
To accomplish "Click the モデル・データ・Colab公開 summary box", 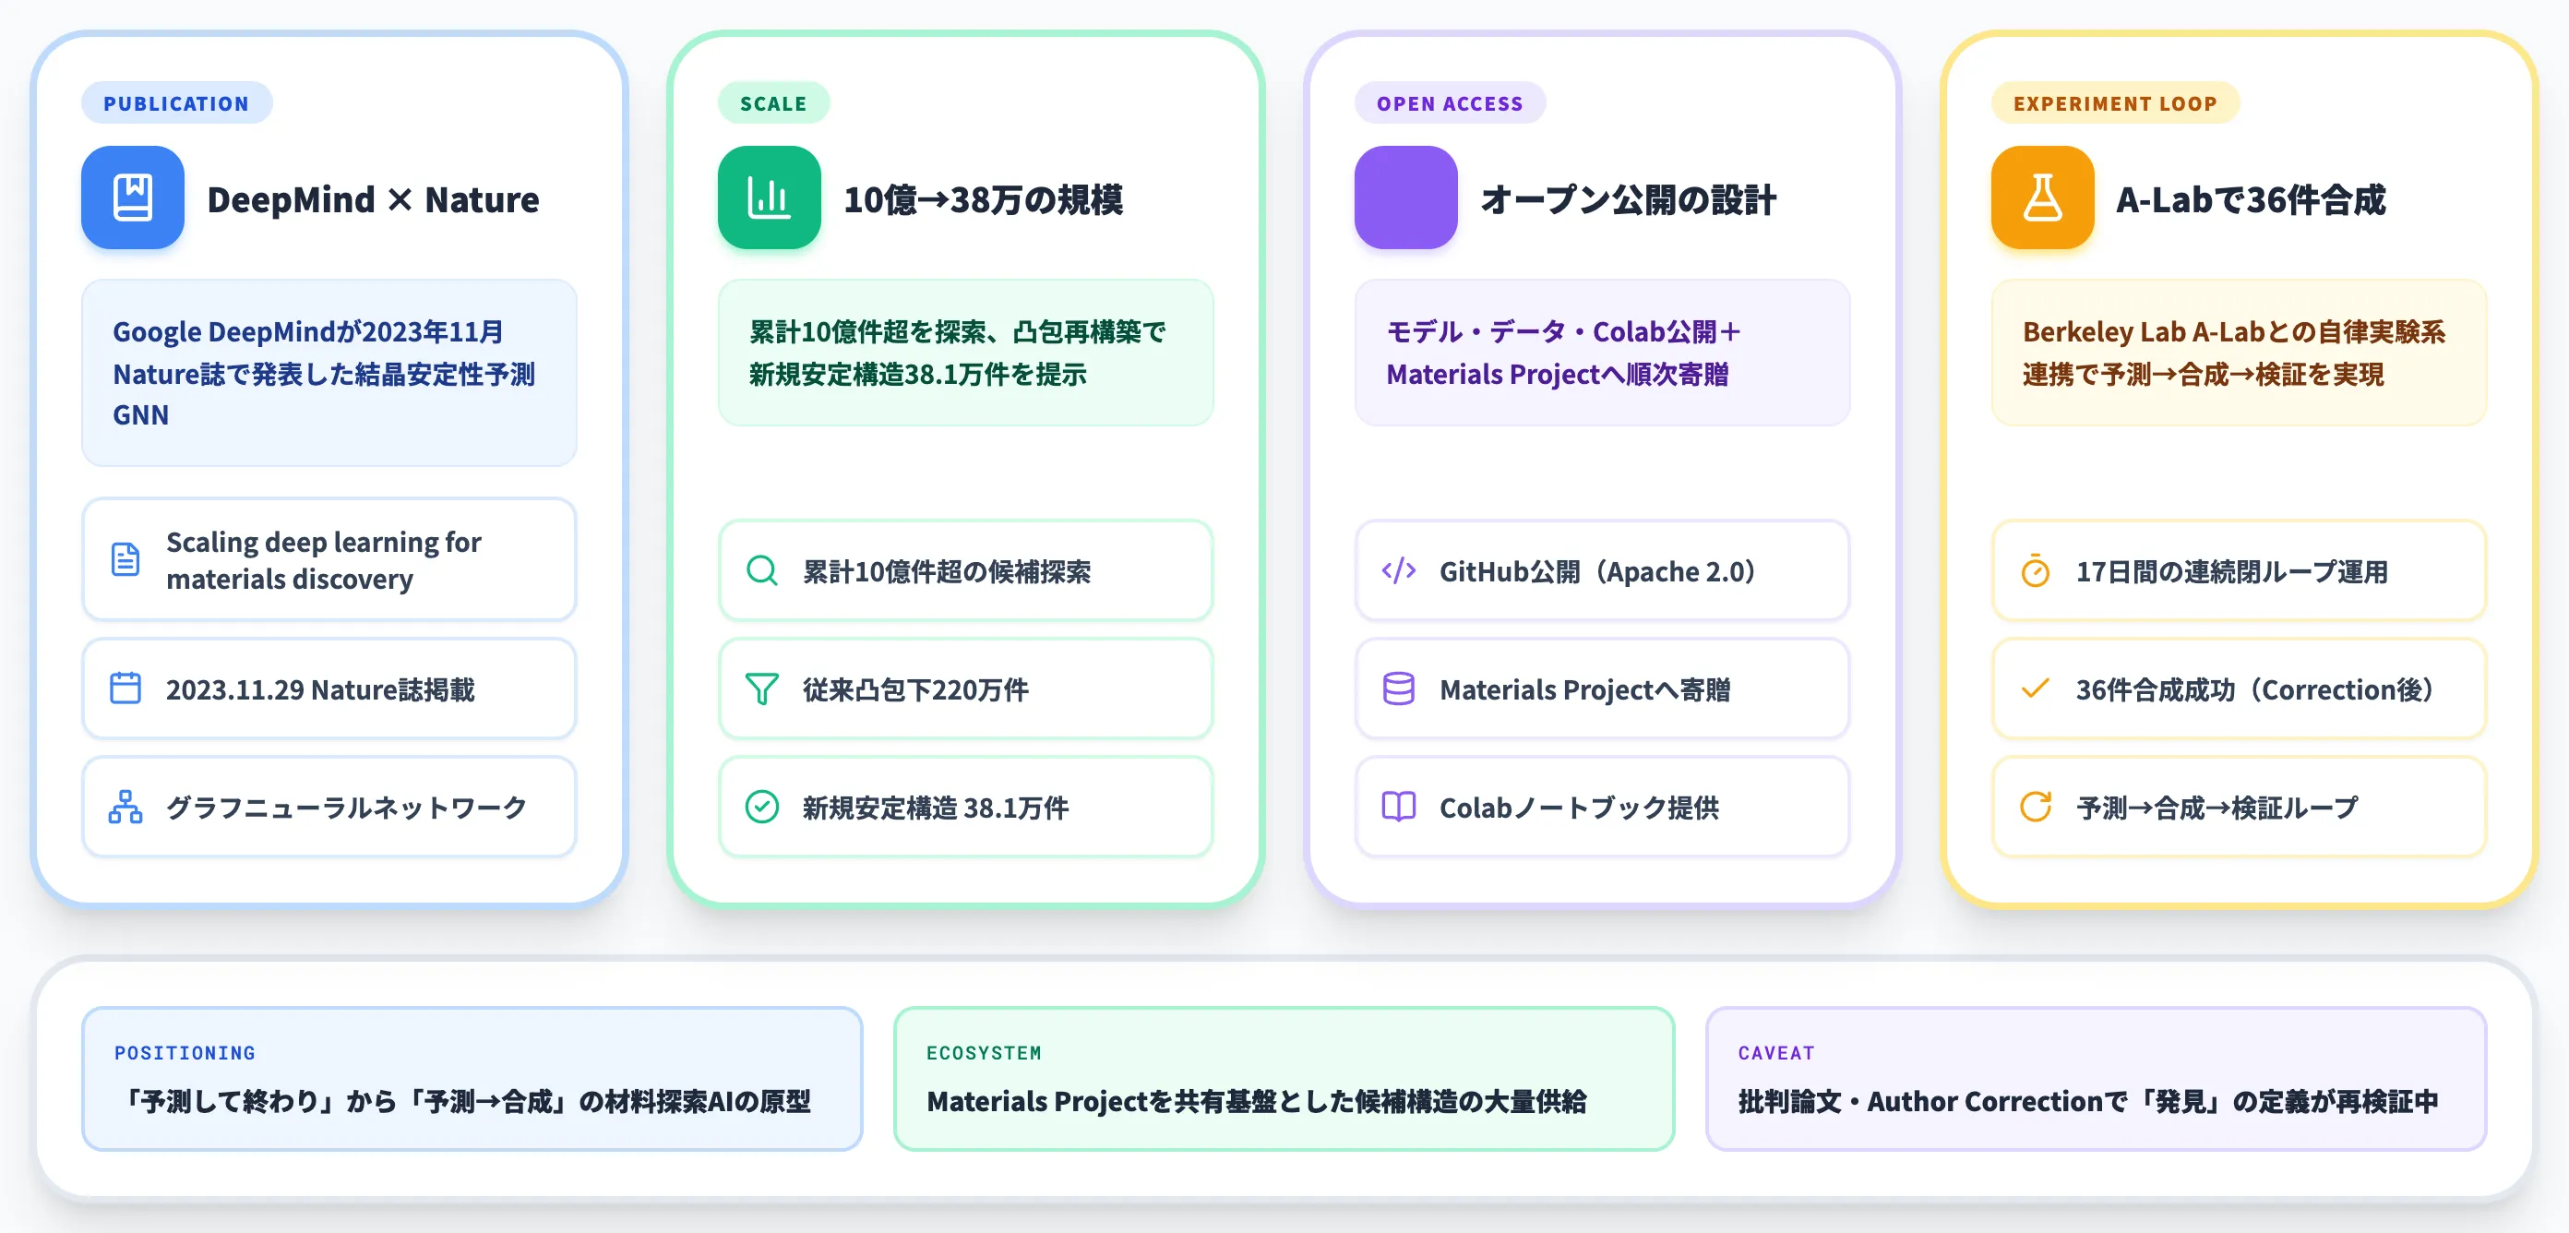I will (x=1602, y=353).
